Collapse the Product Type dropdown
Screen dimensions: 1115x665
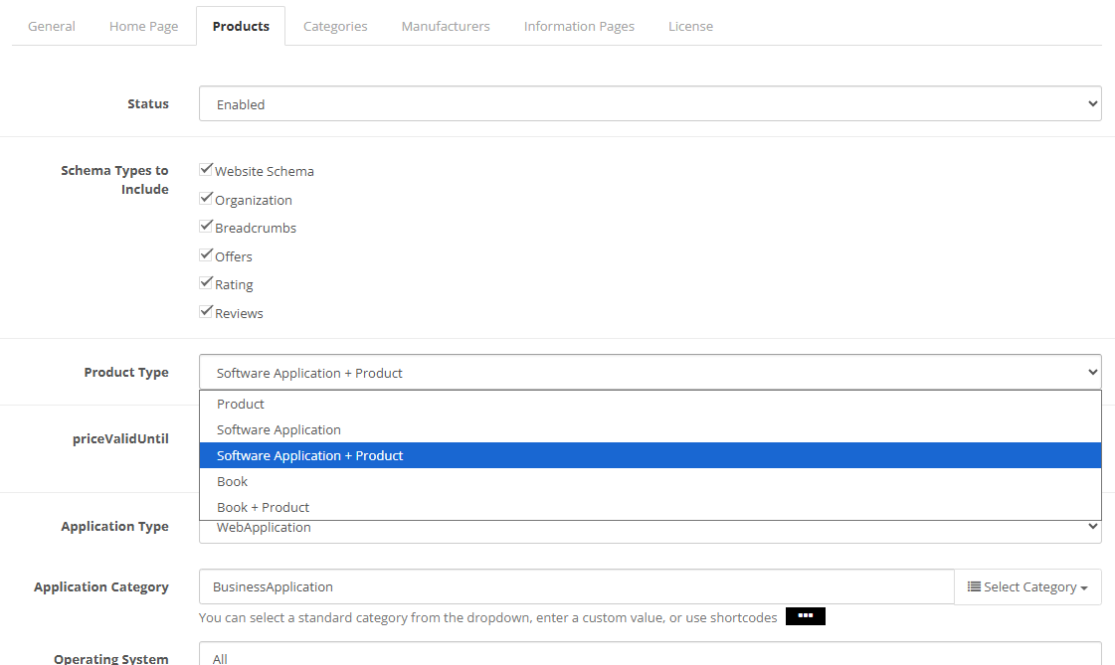[x=650, y=372]
